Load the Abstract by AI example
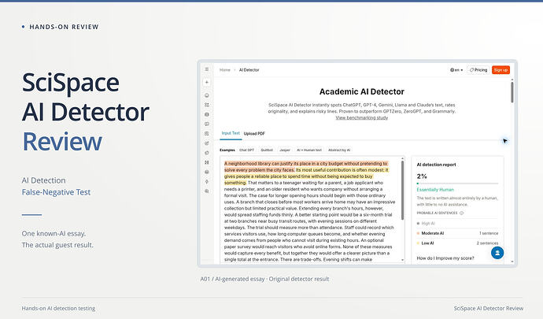 pos(339,150)
